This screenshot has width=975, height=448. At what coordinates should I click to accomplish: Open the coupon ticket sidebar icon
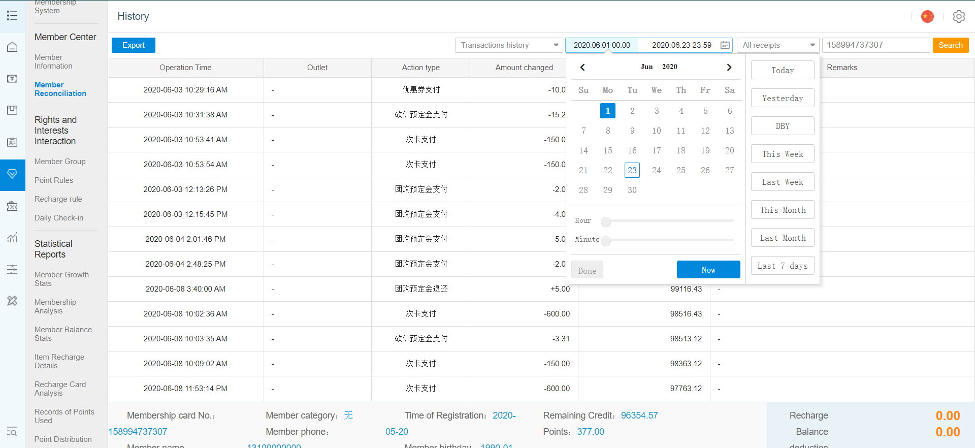pyautogui.click(x=12, y=206)
